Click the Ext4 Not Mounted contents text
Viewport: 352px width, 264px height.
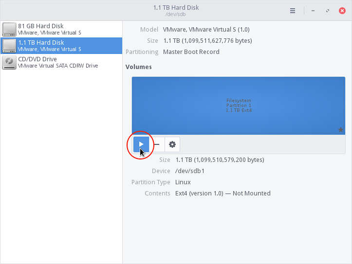click(x=222, y=194)
